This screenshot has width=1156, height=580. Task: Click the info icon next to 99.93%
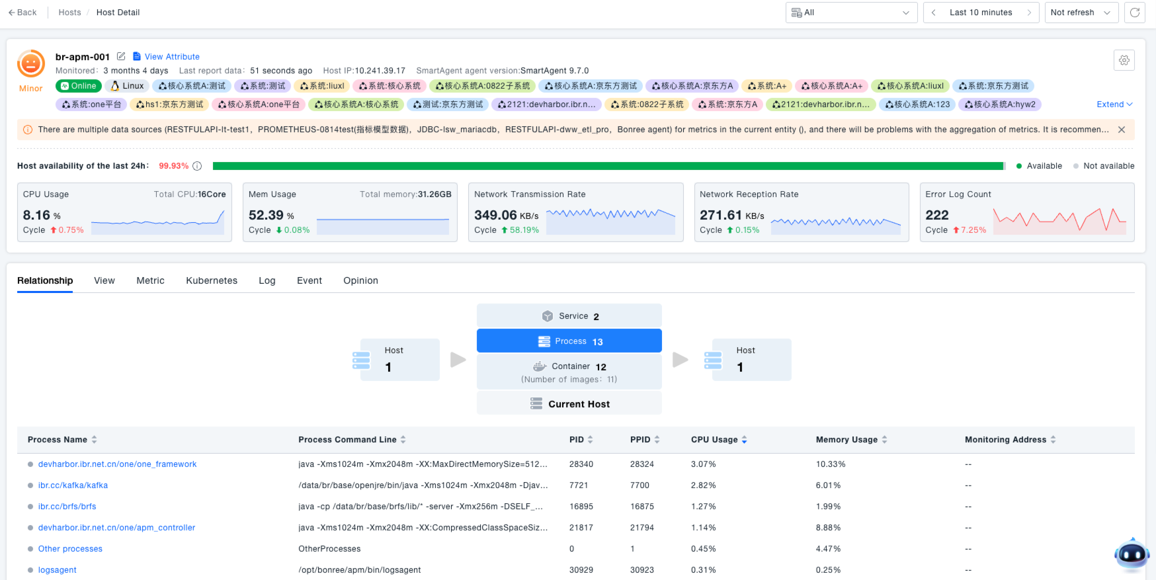[x=197, y=166]
